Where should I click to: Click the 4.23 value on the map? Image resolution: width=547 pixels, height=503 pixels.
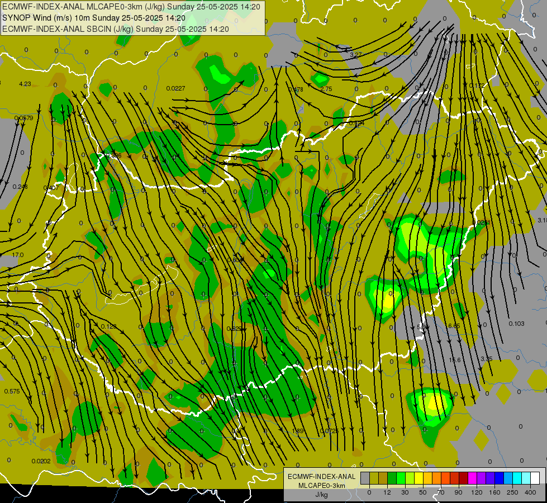click(x=25, y=84)
